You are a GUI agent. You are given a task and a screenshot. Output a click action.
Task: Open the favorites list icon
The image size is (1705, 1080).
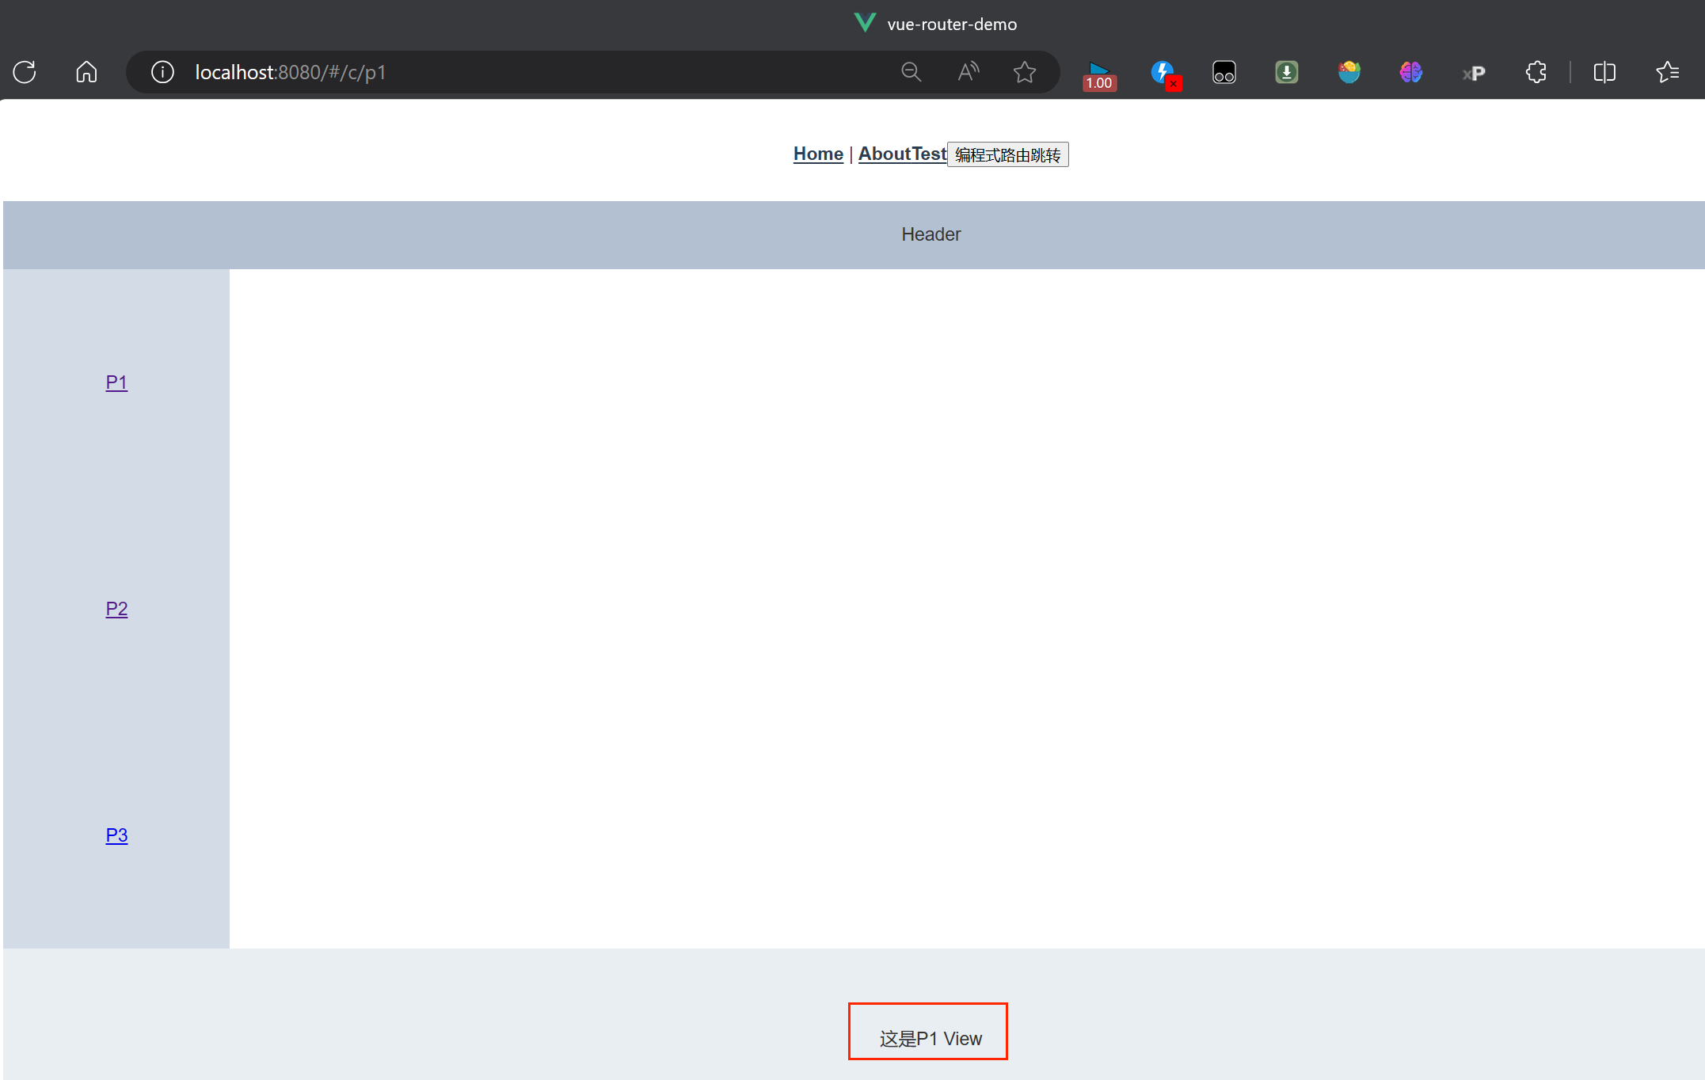(x=1667, y=72)
